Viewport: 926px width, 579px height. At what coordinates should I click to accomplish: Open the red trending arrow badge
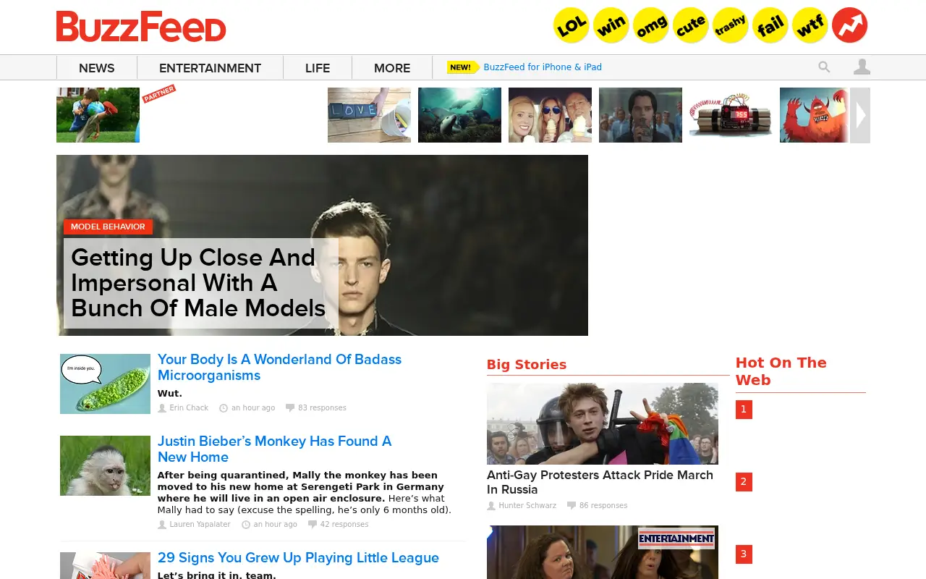(850, 25)
